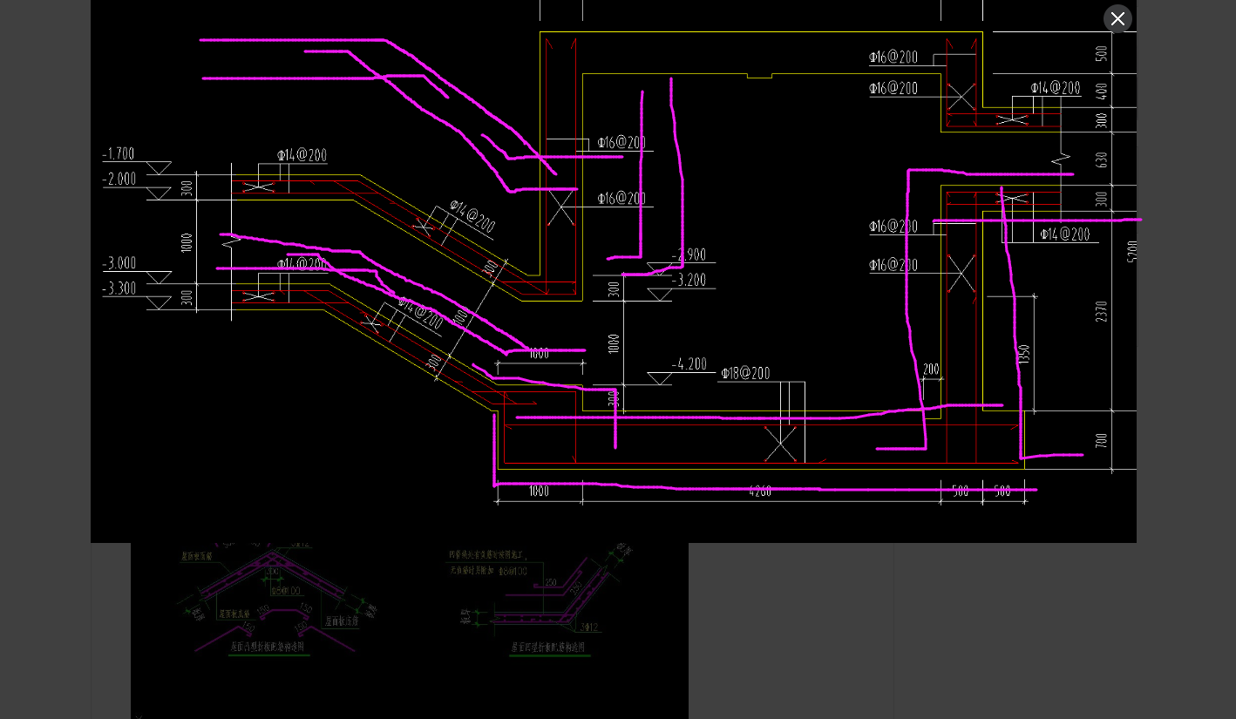1236x719 pixels.
Task: Click the -3.200 elevation label
Action: point(689,280)
